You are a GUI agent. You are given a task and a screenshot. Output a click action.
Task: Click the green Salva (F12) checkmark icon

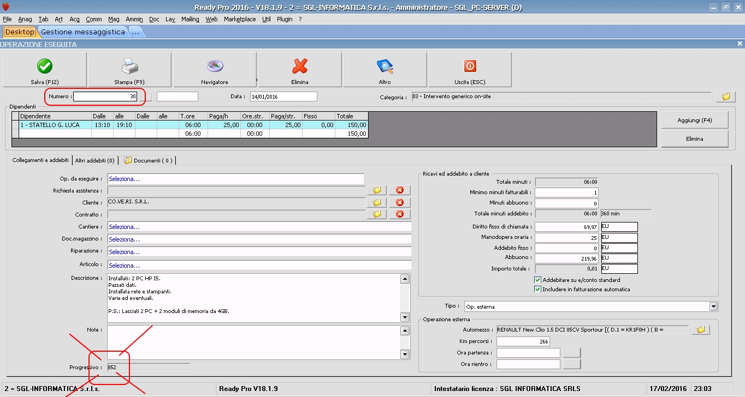pos(45,67)
